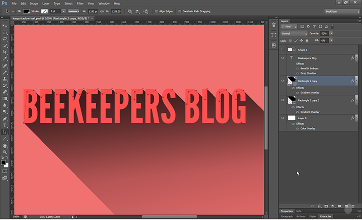Click the create new layer icon

[346, 206]
